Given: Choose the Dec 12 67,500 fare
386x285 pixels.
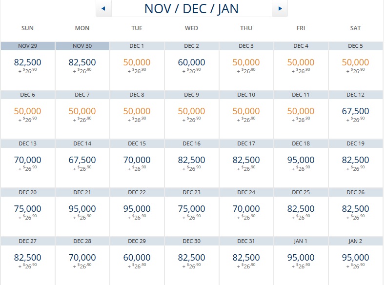Looking at the screenshot, I should (x=356, y=111).
